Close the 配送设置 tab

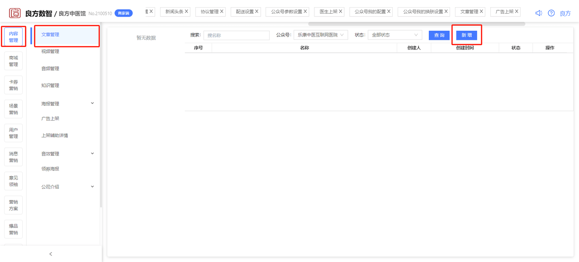tap(257, 11)
